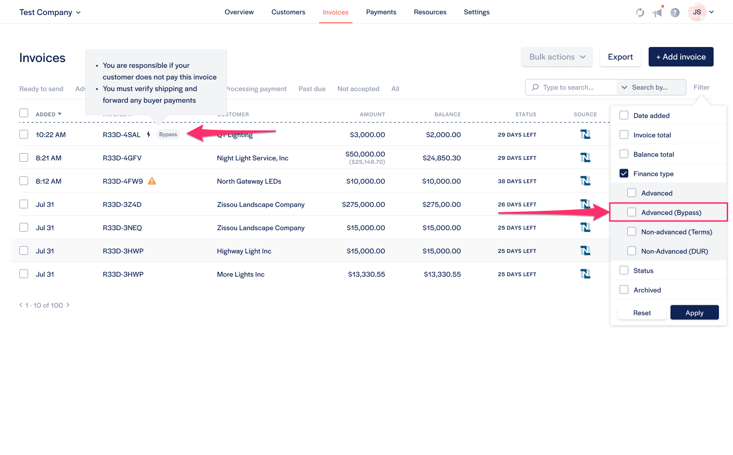The height and width of the screenshot is (455, 733).
Task: Enable the Advanced (Bypass) filter checkbox
Action: [632, 212]
